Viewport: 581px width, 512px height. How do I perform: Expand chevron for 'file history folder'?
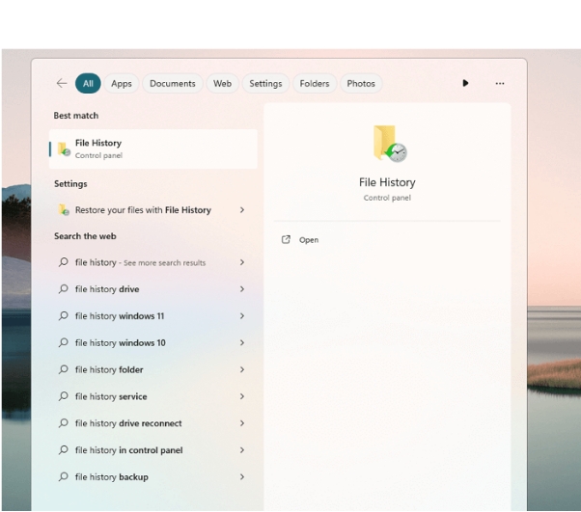pyautogui.click(x=242, y=369)
